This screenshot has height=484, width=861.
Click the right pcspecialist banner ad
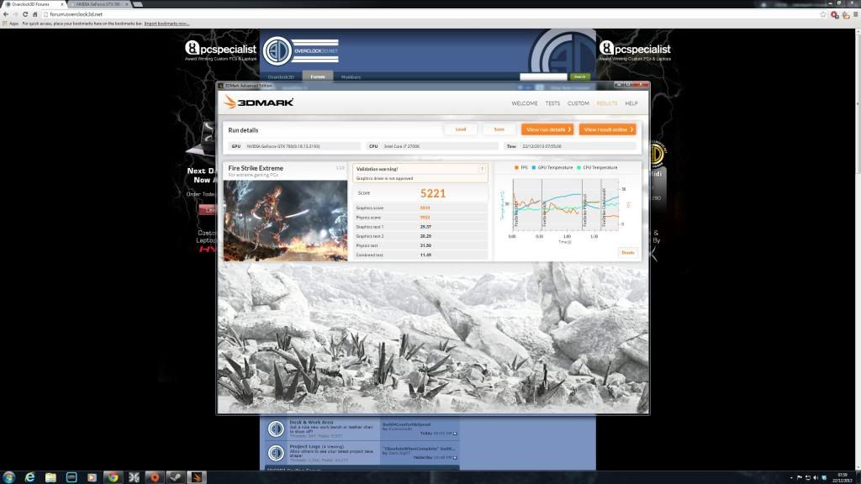(x=635, y=51)
